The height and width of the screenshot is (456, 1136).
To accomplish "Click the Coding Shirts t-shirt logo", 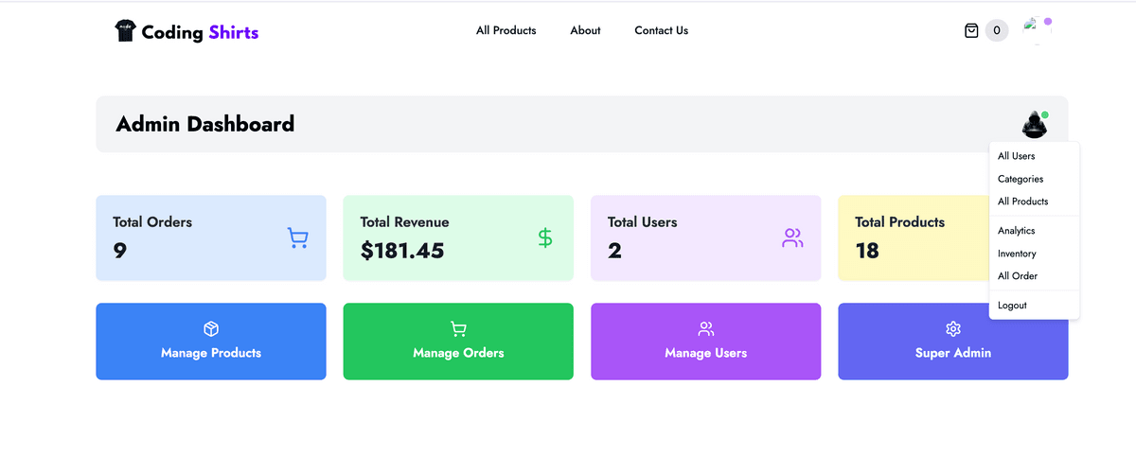I will click(x=125, y=31).
